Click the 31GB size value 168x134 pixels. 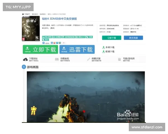click(x=109, y=32)
